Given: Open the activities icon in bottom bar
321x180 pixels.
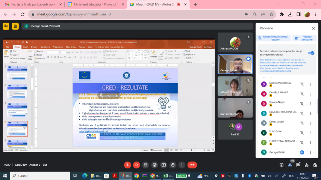Looking at the screenshot, I should click(306, 165).
